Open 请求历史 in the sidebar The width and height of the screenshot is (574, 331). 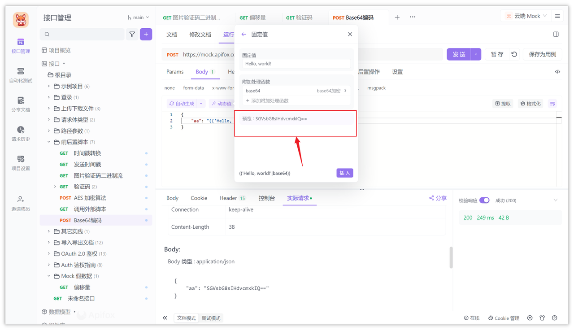(21, 134)
